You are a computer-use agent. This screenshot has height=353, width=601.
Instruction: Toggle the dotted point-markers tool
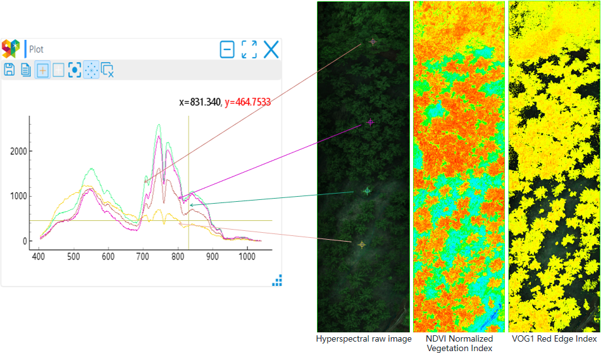point(91,70)
